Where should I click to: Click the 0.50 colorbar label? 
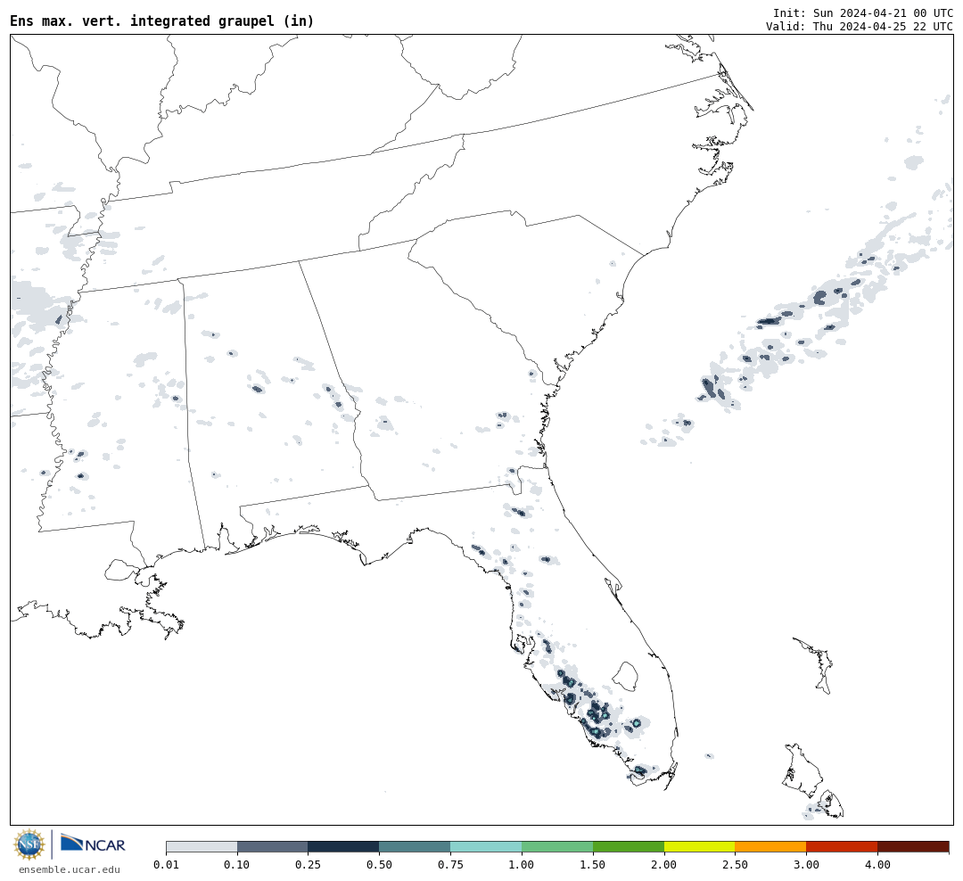pyautogui.click(x=380, y=864)
